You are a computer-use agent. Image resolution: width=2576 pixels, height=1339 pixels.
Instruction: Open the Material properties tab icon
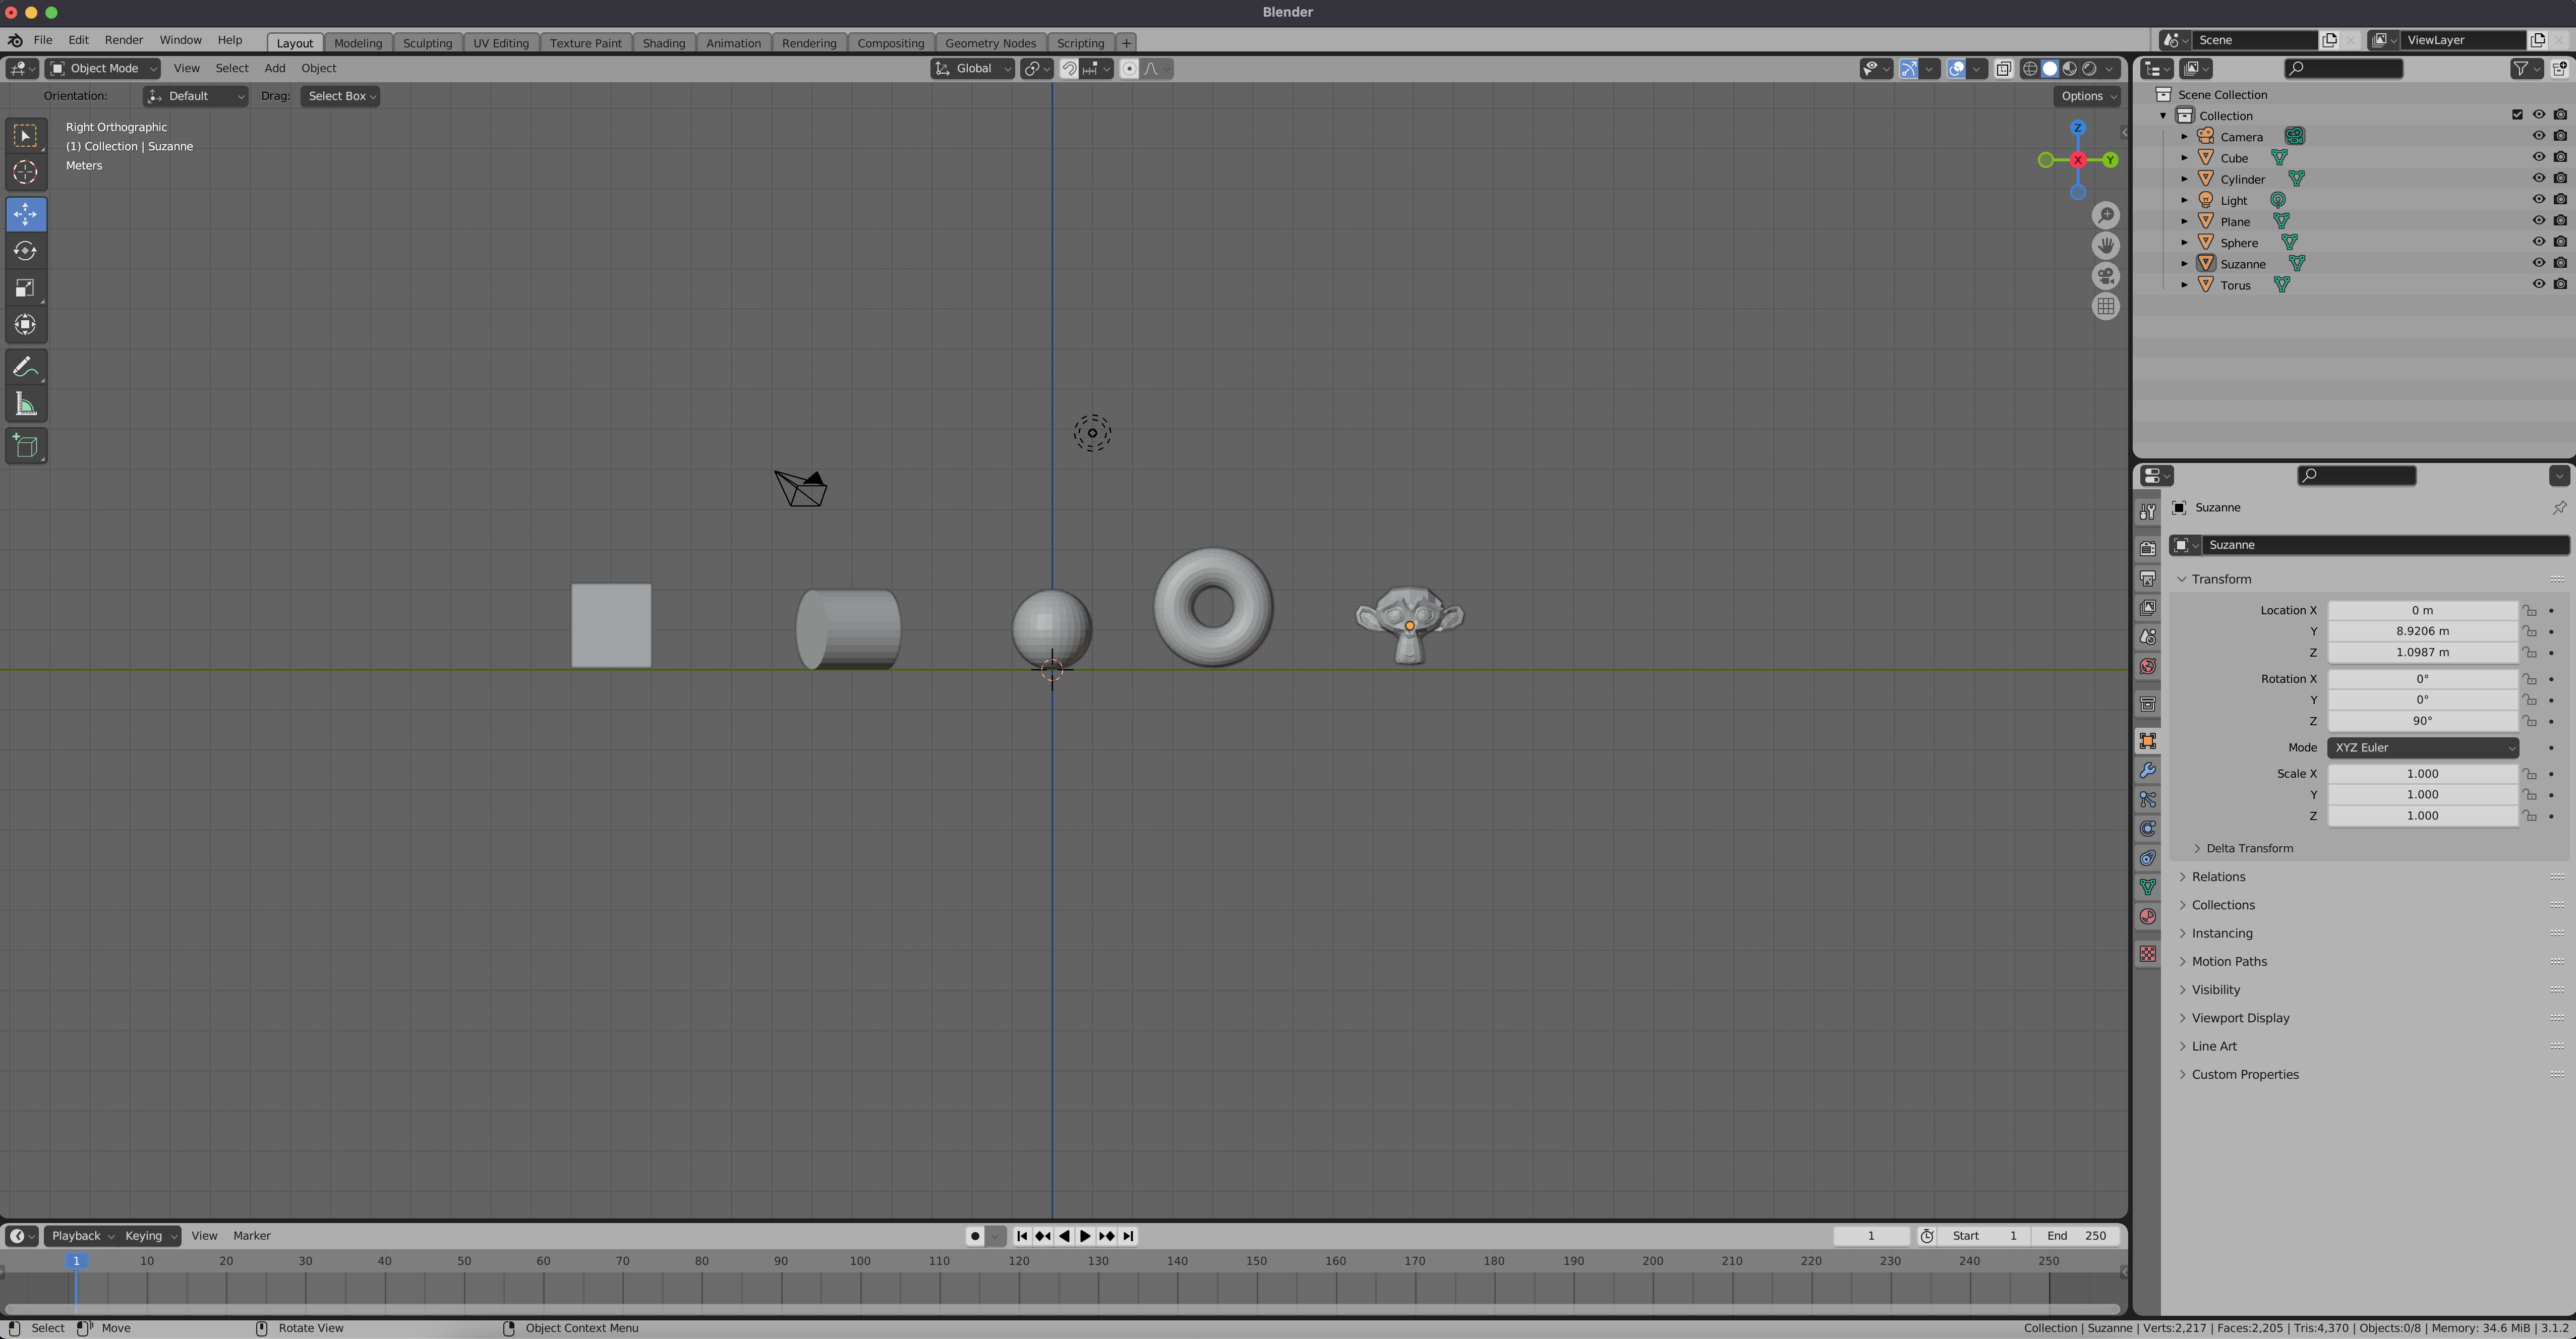pos(2148,916)
